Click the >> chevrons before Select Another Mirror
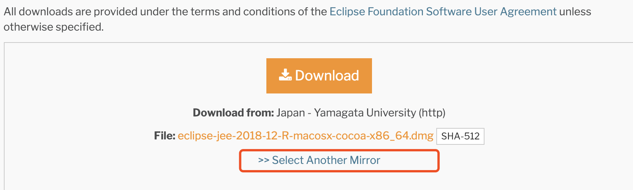633x190 pixels. 264,160
